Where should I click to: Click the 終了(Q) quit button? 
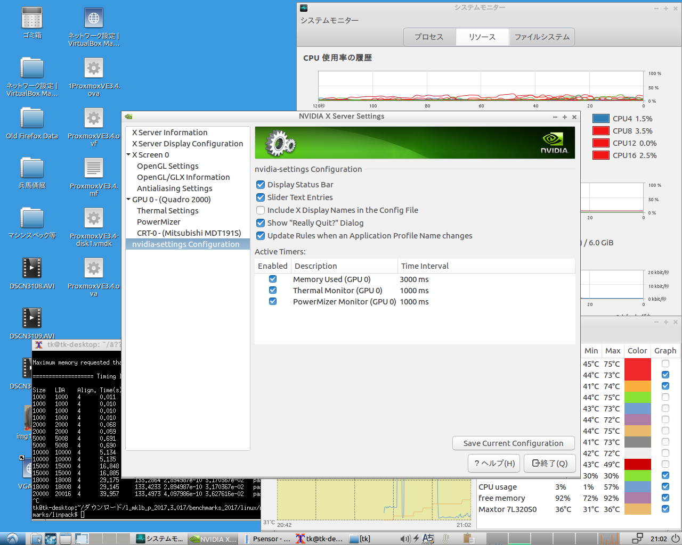click(x=550, y=463)
